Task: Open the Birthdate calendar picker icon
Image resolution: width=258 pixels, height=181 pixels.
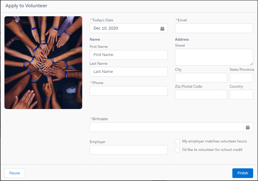Action: coord(248,127)
